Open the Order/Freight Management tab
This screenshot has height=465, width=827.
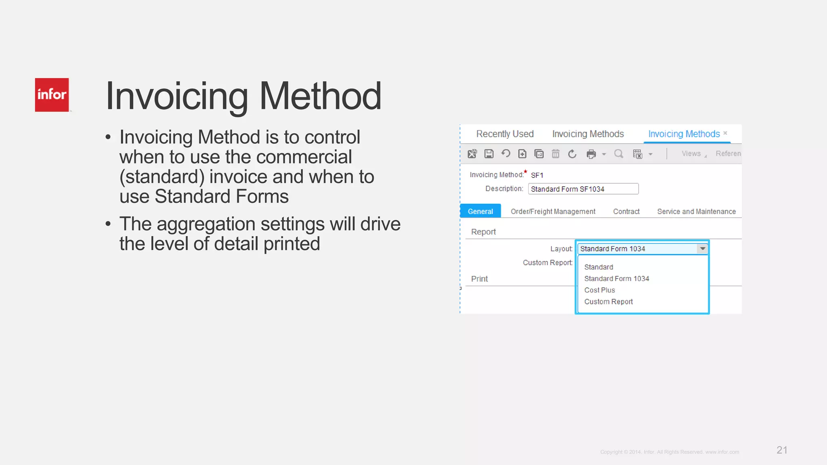point(553,212)
